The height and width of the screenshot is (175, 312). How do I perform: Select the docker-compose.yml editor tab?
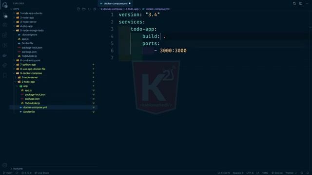[115, 3]
